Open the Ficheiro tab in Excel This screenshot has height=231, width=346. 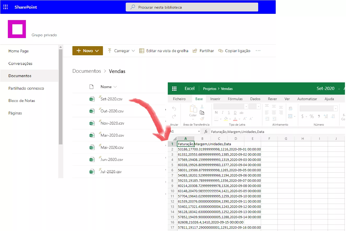(179, 99)
